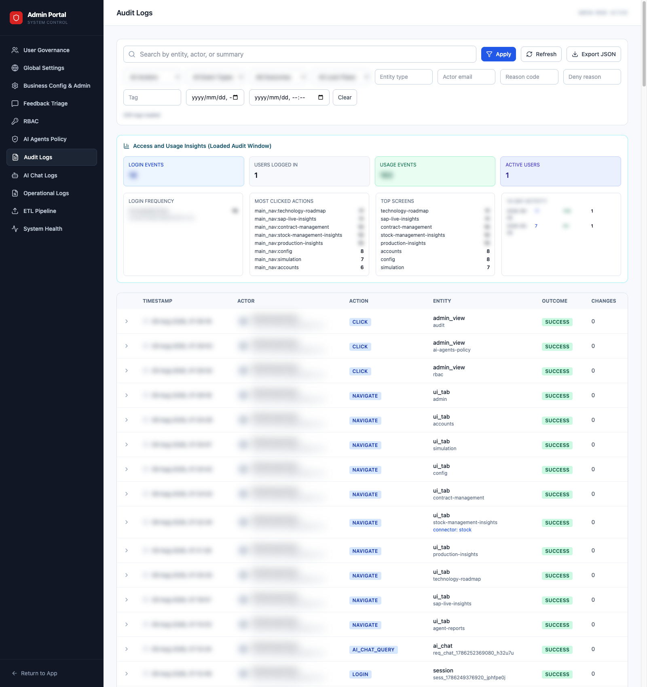
Task: Click SUCCESS badge in agent-reports row
Action: click(557, 625)
